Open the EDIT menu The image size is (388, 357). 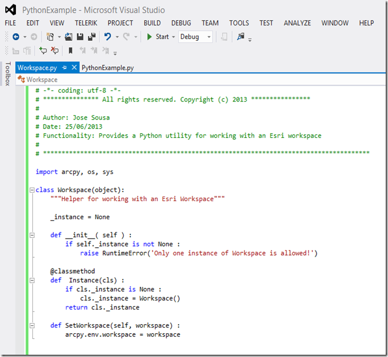[x=33, y=23]
